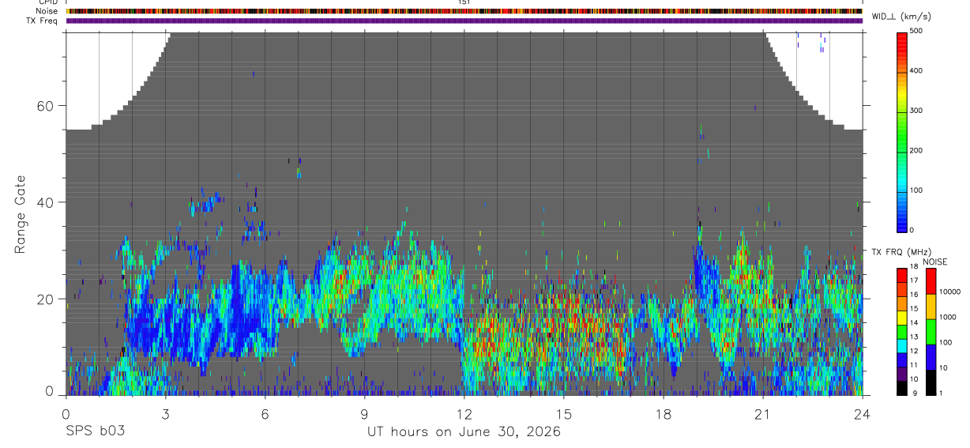Click the green NOISE 1000 swatch

pyautogui.click(x=931, y=331)
